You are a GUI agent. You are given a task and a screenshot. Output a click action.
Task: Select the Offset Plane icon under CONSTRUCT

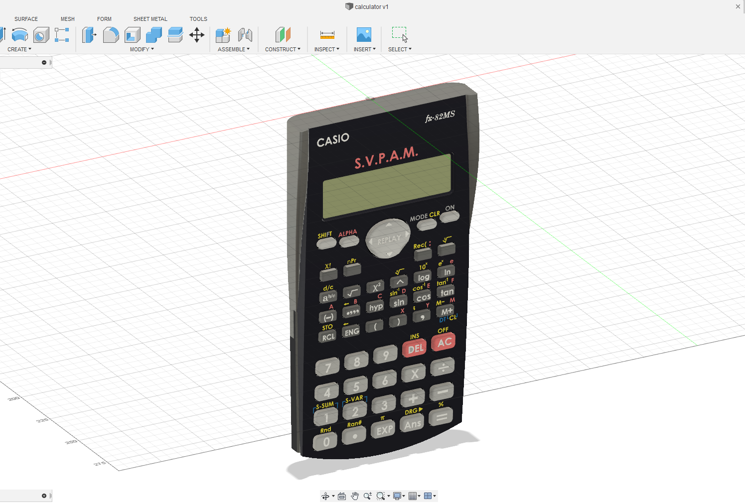click(x=283, y=35)
